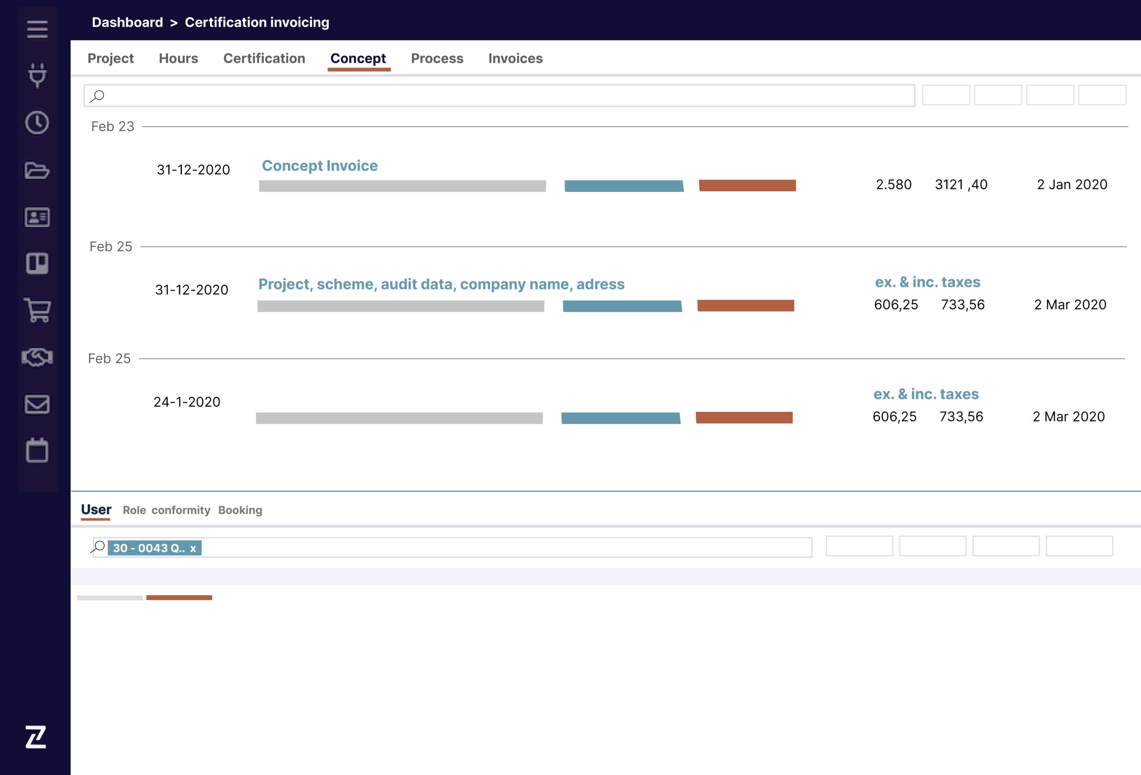Open the shopping cart sidebar icon
Screen dimensions: 1141x775
[37, 310]
